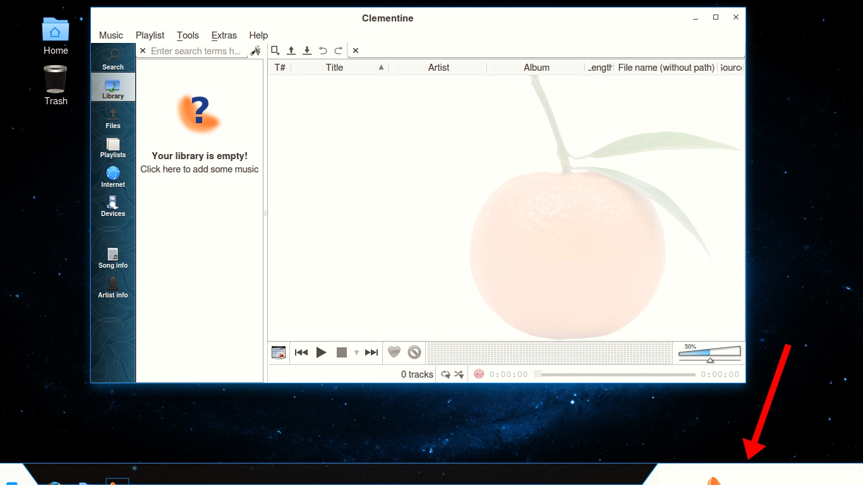Click the new playlist icon
The image size is (863, 485).
tap(275, 51)
